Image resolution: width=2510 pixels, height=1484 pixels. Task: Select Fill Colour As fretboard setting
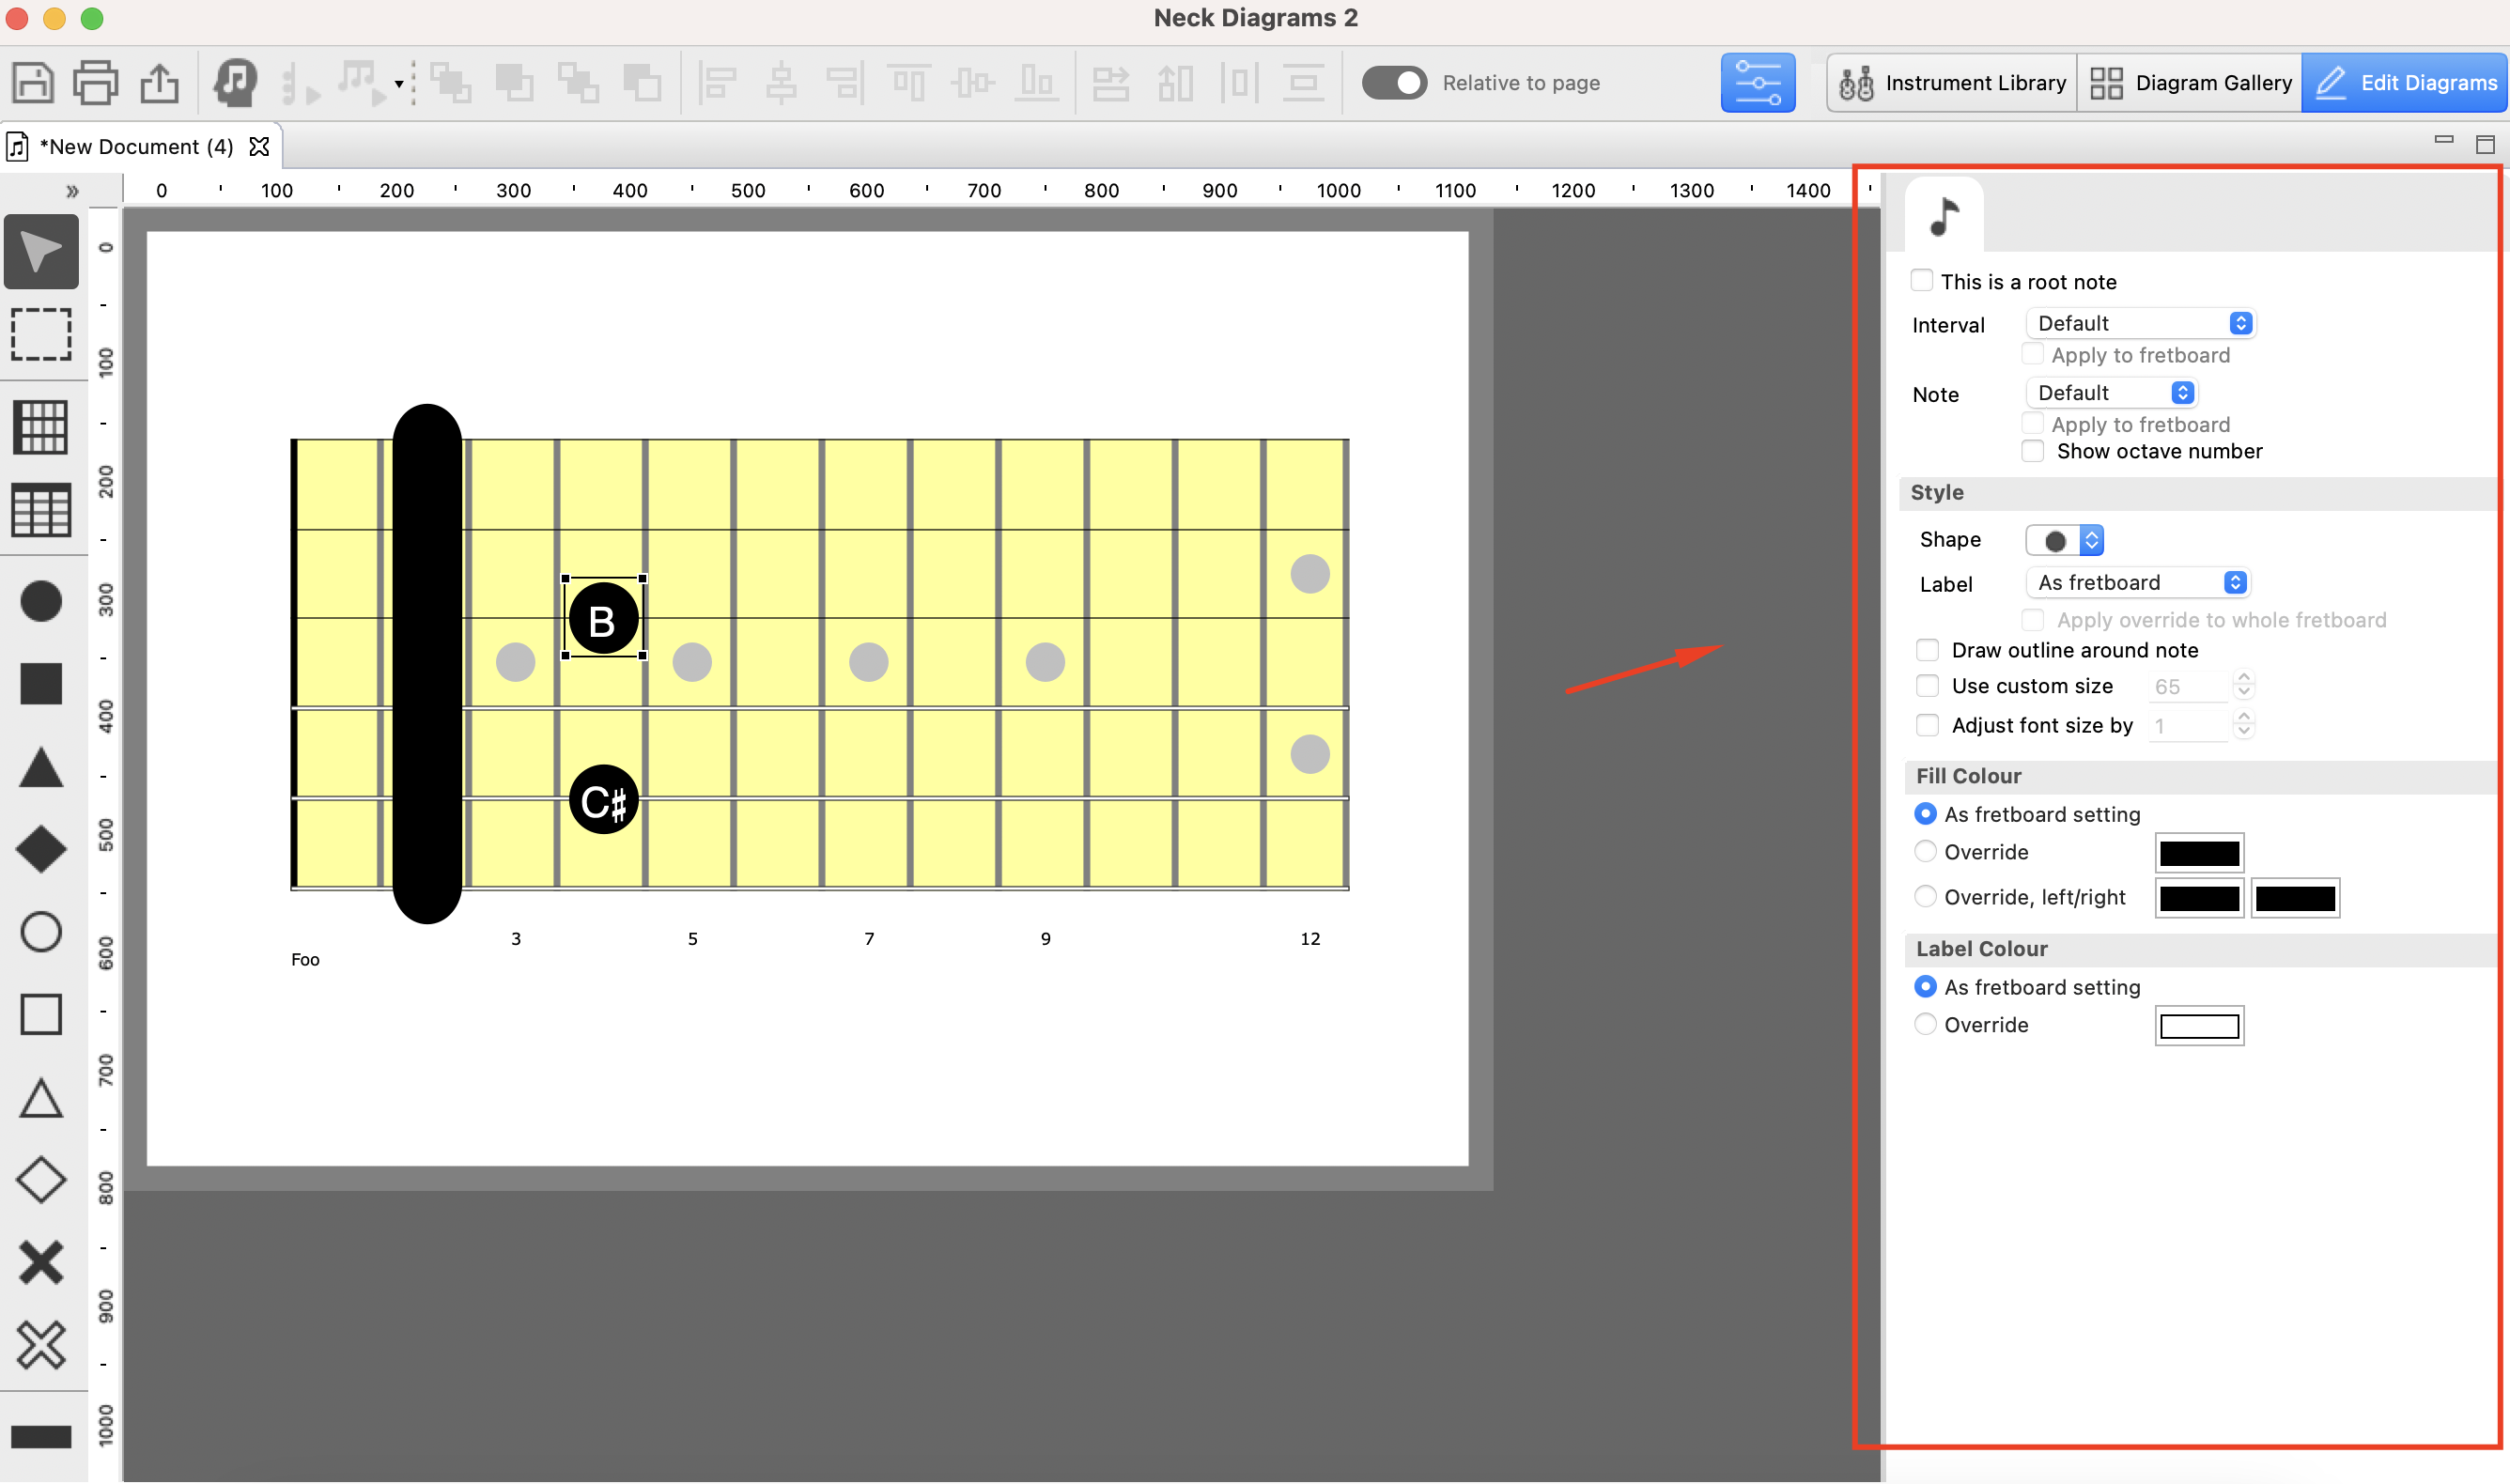coord(1925,814)
